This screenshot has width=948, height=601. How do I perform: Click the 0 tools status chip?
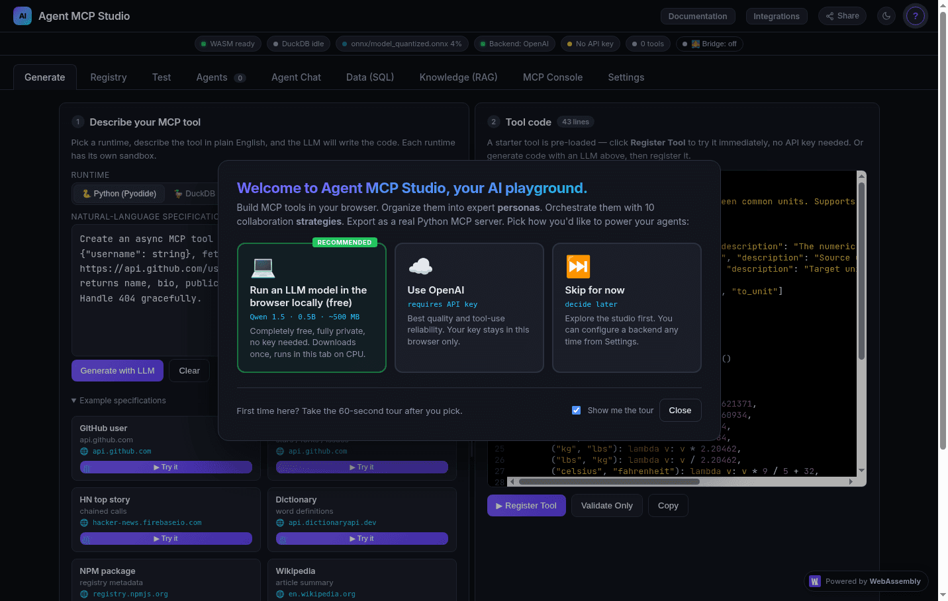647,44
